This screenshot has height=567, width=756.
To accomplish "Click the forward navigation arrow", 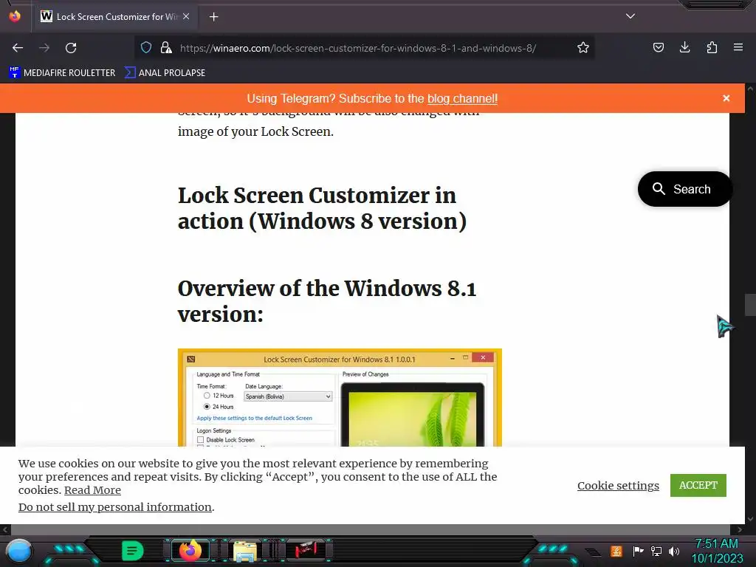I will click(x=44, y=48).
